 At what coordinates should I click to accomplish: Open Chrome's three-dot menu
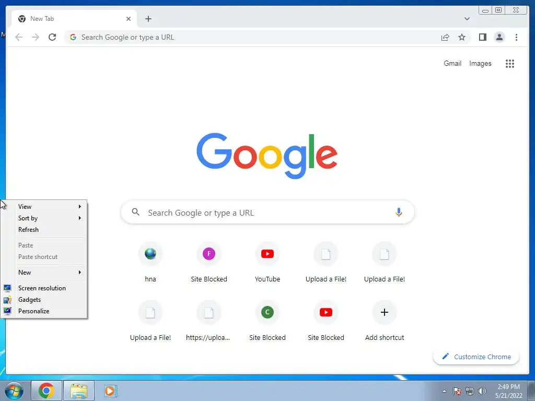[516, 37]
